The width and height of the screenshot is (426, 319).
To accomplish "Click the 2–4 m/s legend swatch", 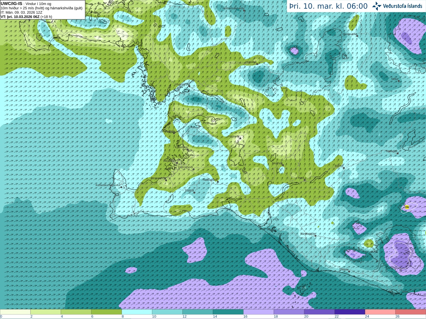I will 46,312.
